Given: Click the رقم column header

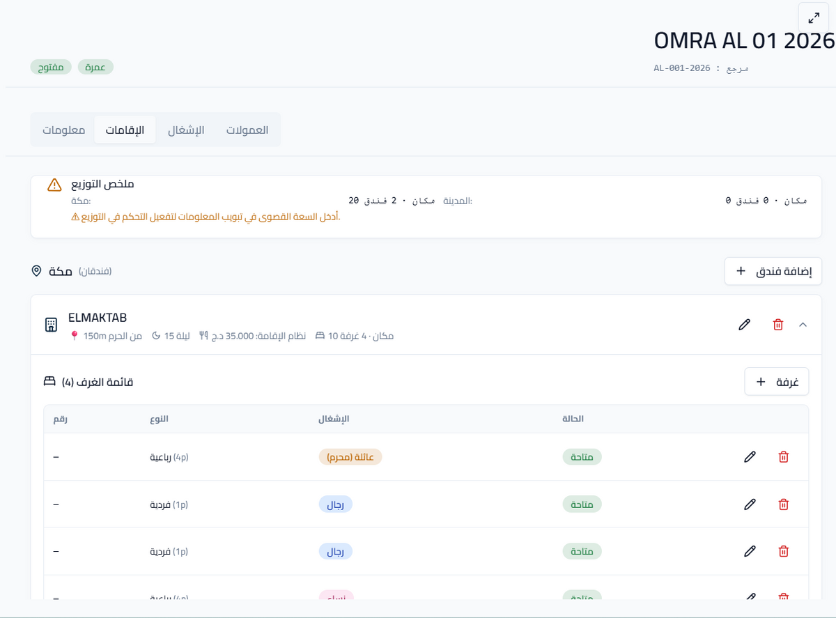Looking at the screenshot, I should 60,419.
